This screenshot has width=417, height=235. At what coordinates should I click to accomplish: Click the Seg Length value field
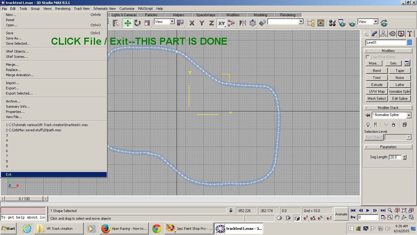coord(396,157)
